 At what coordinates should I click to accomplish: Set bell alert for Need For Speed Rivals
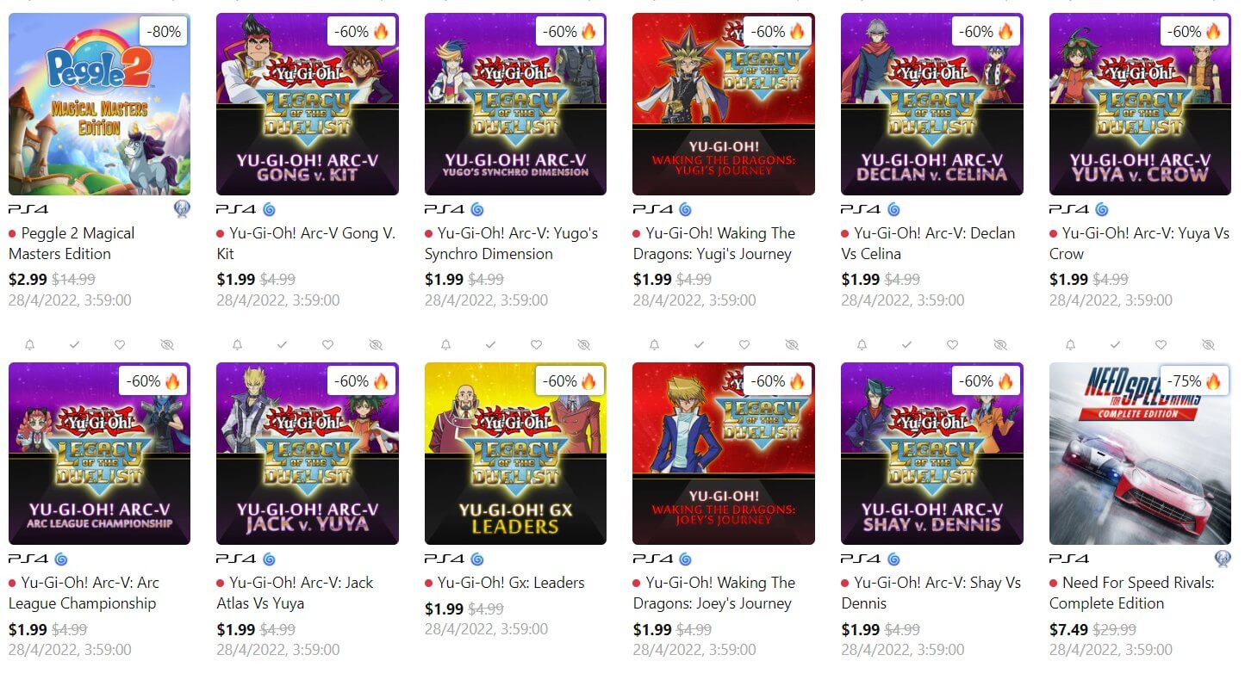(x=1070, y=344)
